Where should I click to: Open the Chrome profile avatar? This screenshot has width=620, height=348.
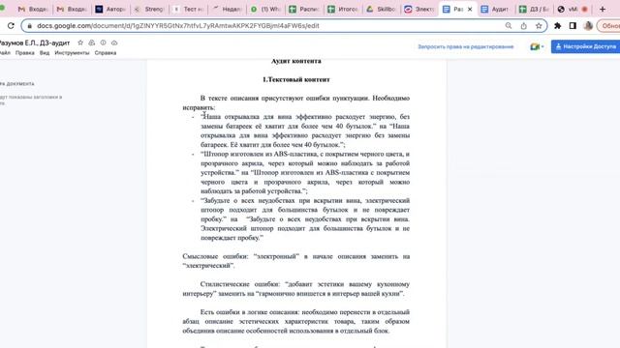pyautogui.click(x=588, y=26)
